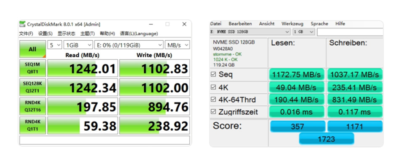Open the Werkzeug menu
Image resolution: width=404 pixels, height=166 pixels.
tap(292, 24)
